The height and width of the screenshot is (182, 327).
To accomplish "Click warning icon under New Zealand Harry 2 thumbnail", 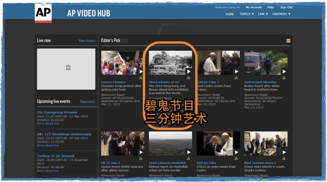I will (x=284, y=158).
